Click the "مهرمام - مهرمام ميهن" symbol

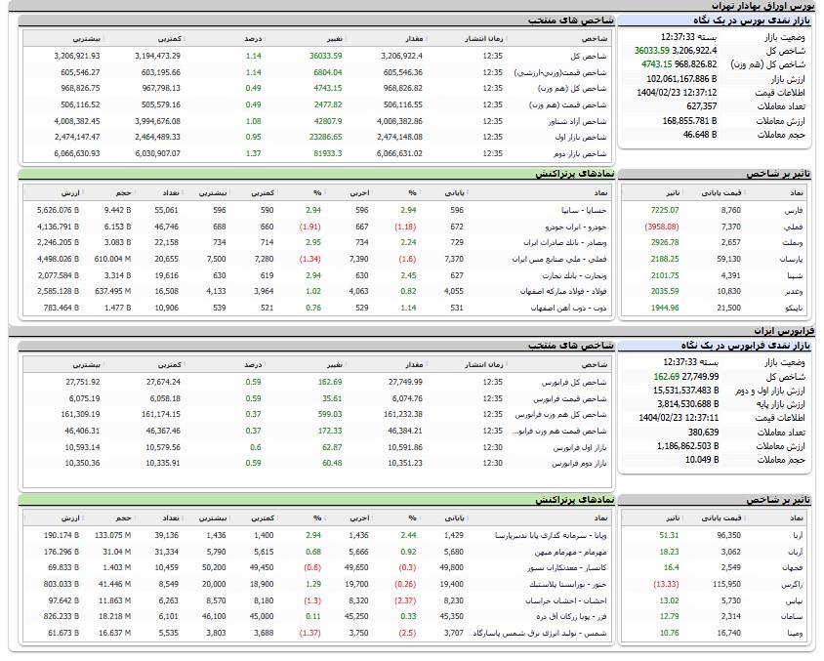[571, 553]
